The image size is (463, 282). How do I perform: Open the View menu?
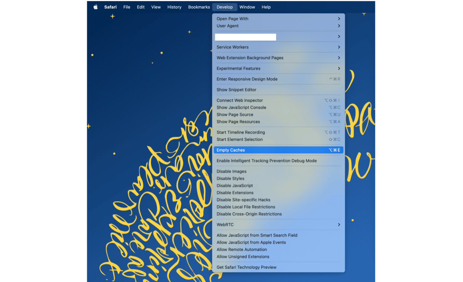[x=156, y=7]
